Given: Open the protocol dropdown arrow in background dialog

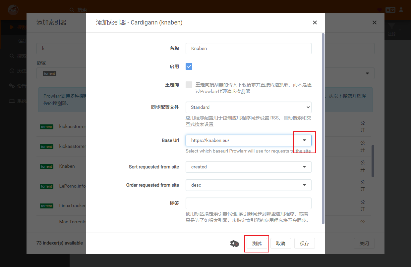Looking at the screenshot, I should [367, 73].
